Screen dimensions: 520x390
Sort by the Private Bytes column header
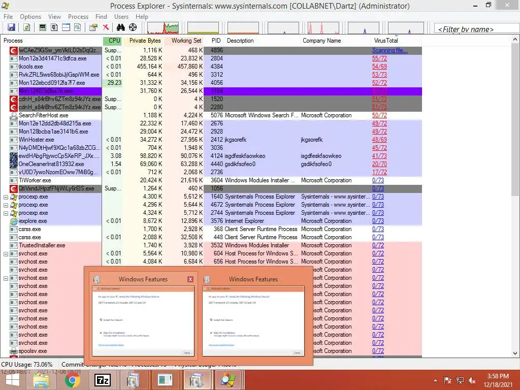pyautogui.click(x=144, y=41)
